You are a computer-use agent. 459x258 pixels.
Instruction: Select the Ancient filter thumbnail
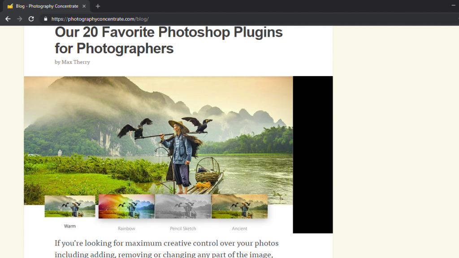coord(239,206)
